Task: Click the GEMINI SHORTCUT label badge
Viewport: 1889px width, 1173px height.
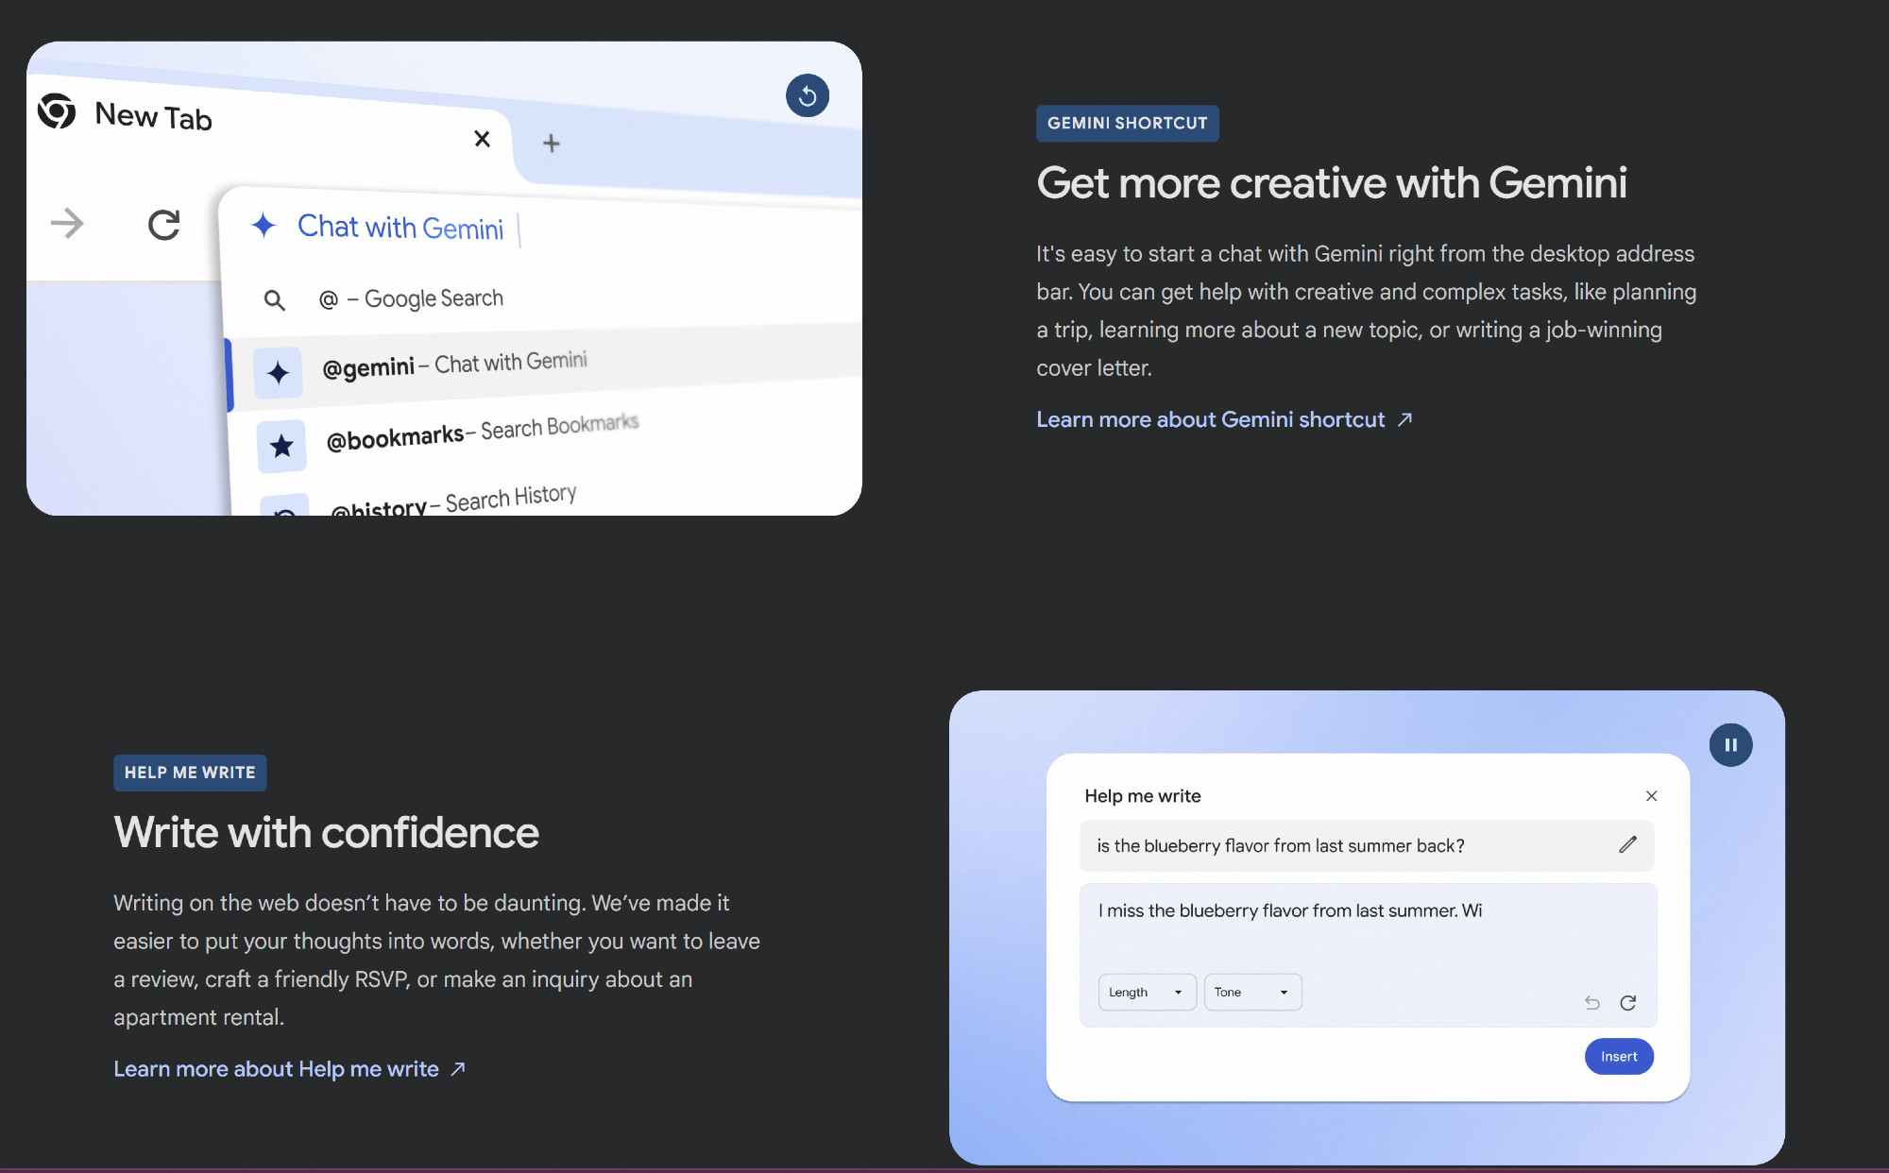Action: (1127, 123)
